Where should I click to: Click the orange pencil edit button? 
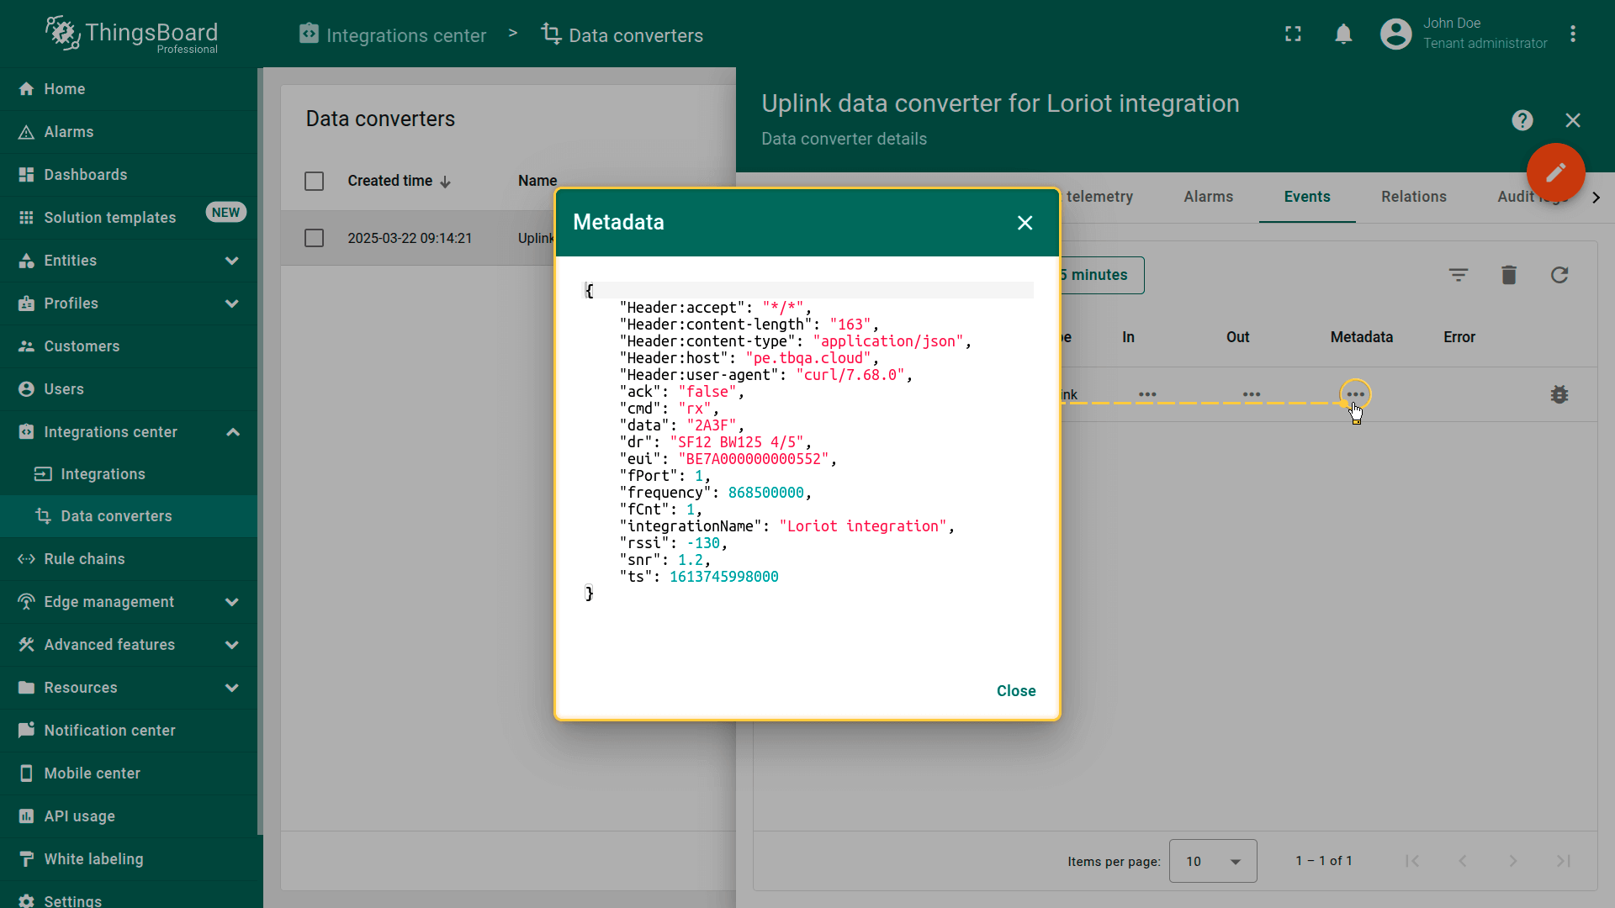click(x=1555, y=172)
